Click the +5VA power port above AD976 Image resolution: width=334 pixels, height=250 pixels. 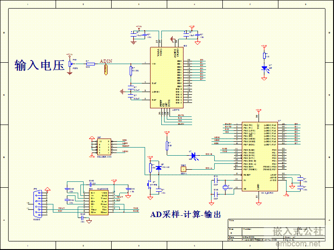coord(139,27)
